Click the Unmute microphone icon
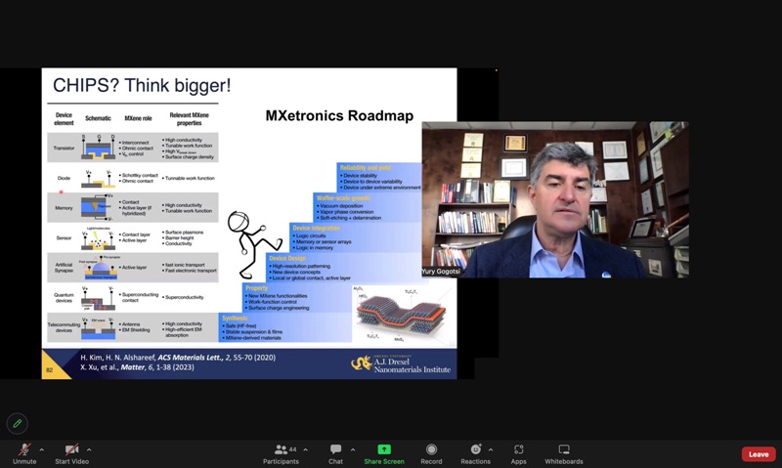Screen dimensions: 782x468 (23, 449)
